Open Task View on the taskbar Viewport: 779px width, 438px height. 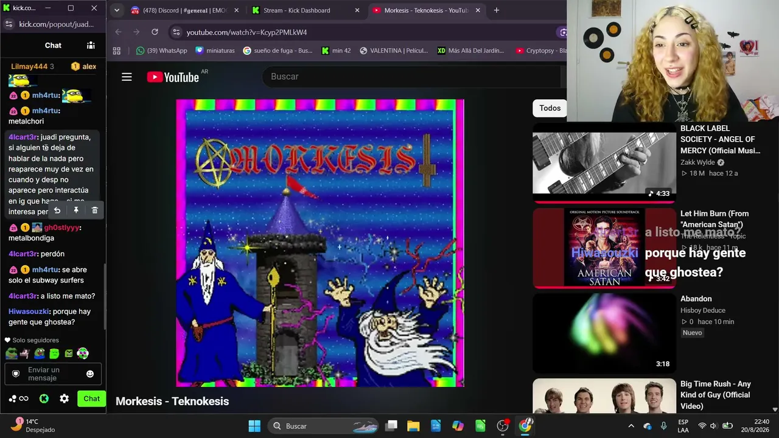coord(391,426)
